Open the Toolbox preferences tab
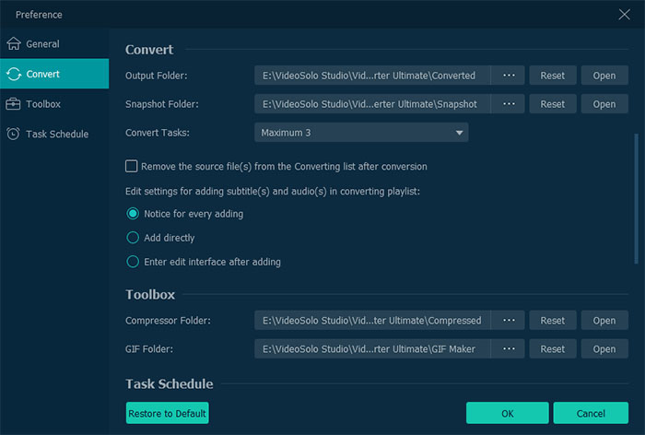The height and width of the screenshot is (435, 645). (x=54, y=104)
